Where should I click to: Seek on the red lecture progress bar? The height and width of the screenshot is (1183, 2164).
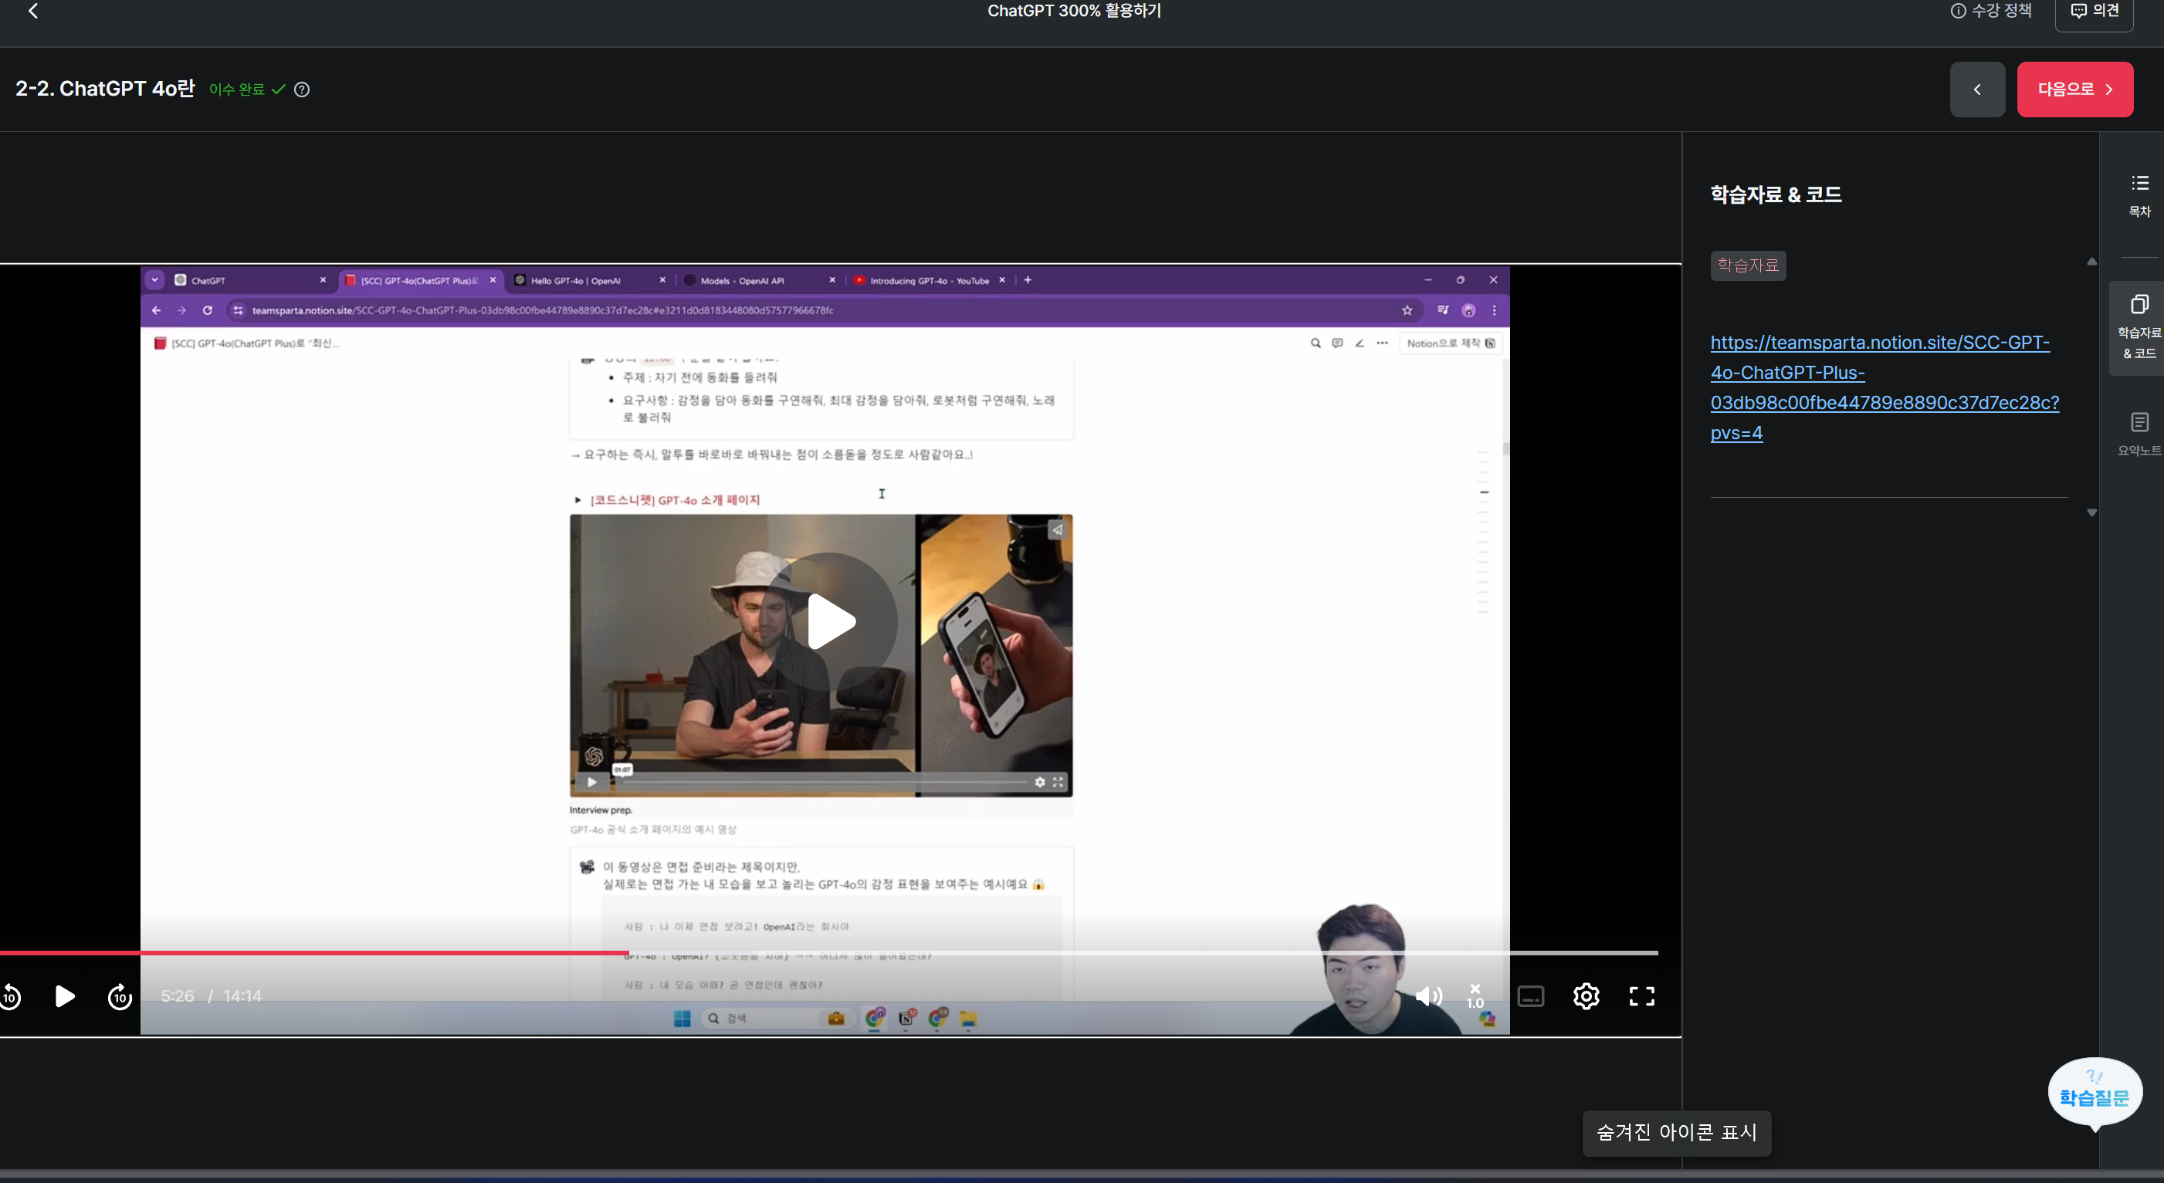point(829,953)
